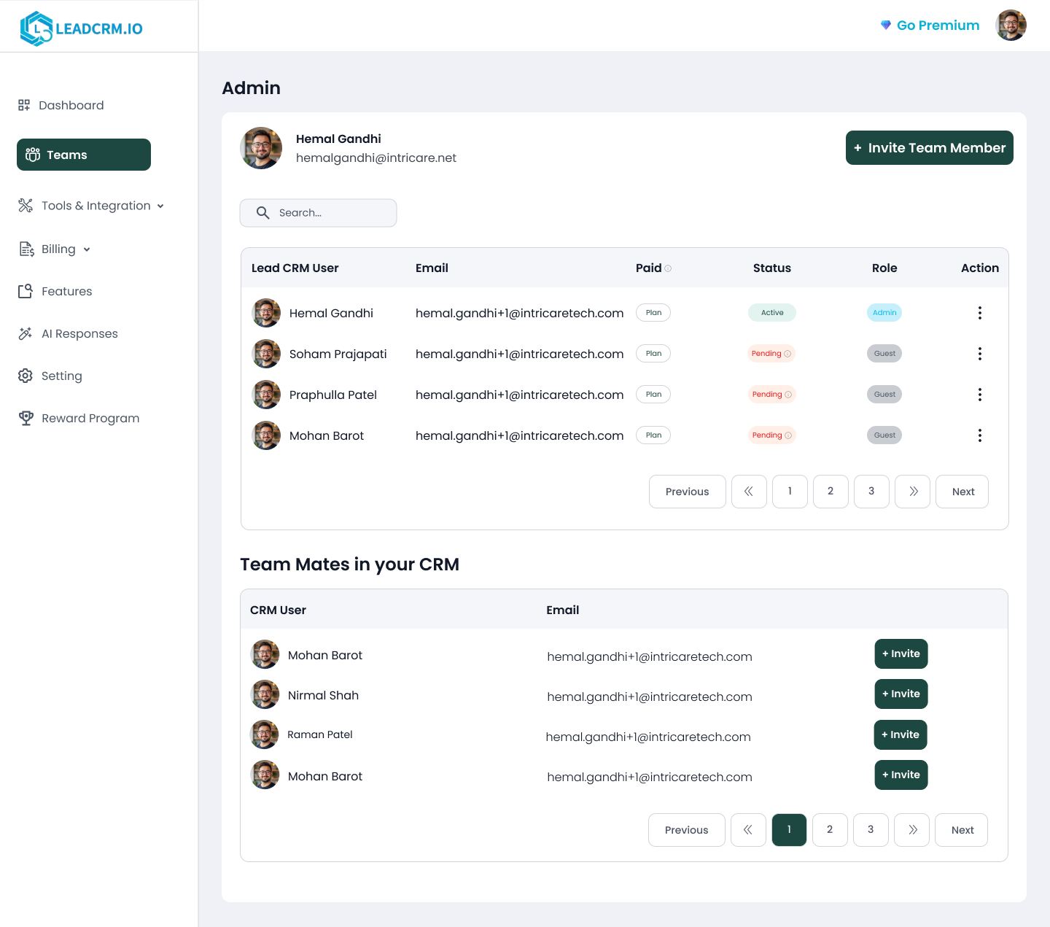Click Next in Lead CRM User pagination
Viewport: 1050px width, 927px height.
(x=962, y=492)
